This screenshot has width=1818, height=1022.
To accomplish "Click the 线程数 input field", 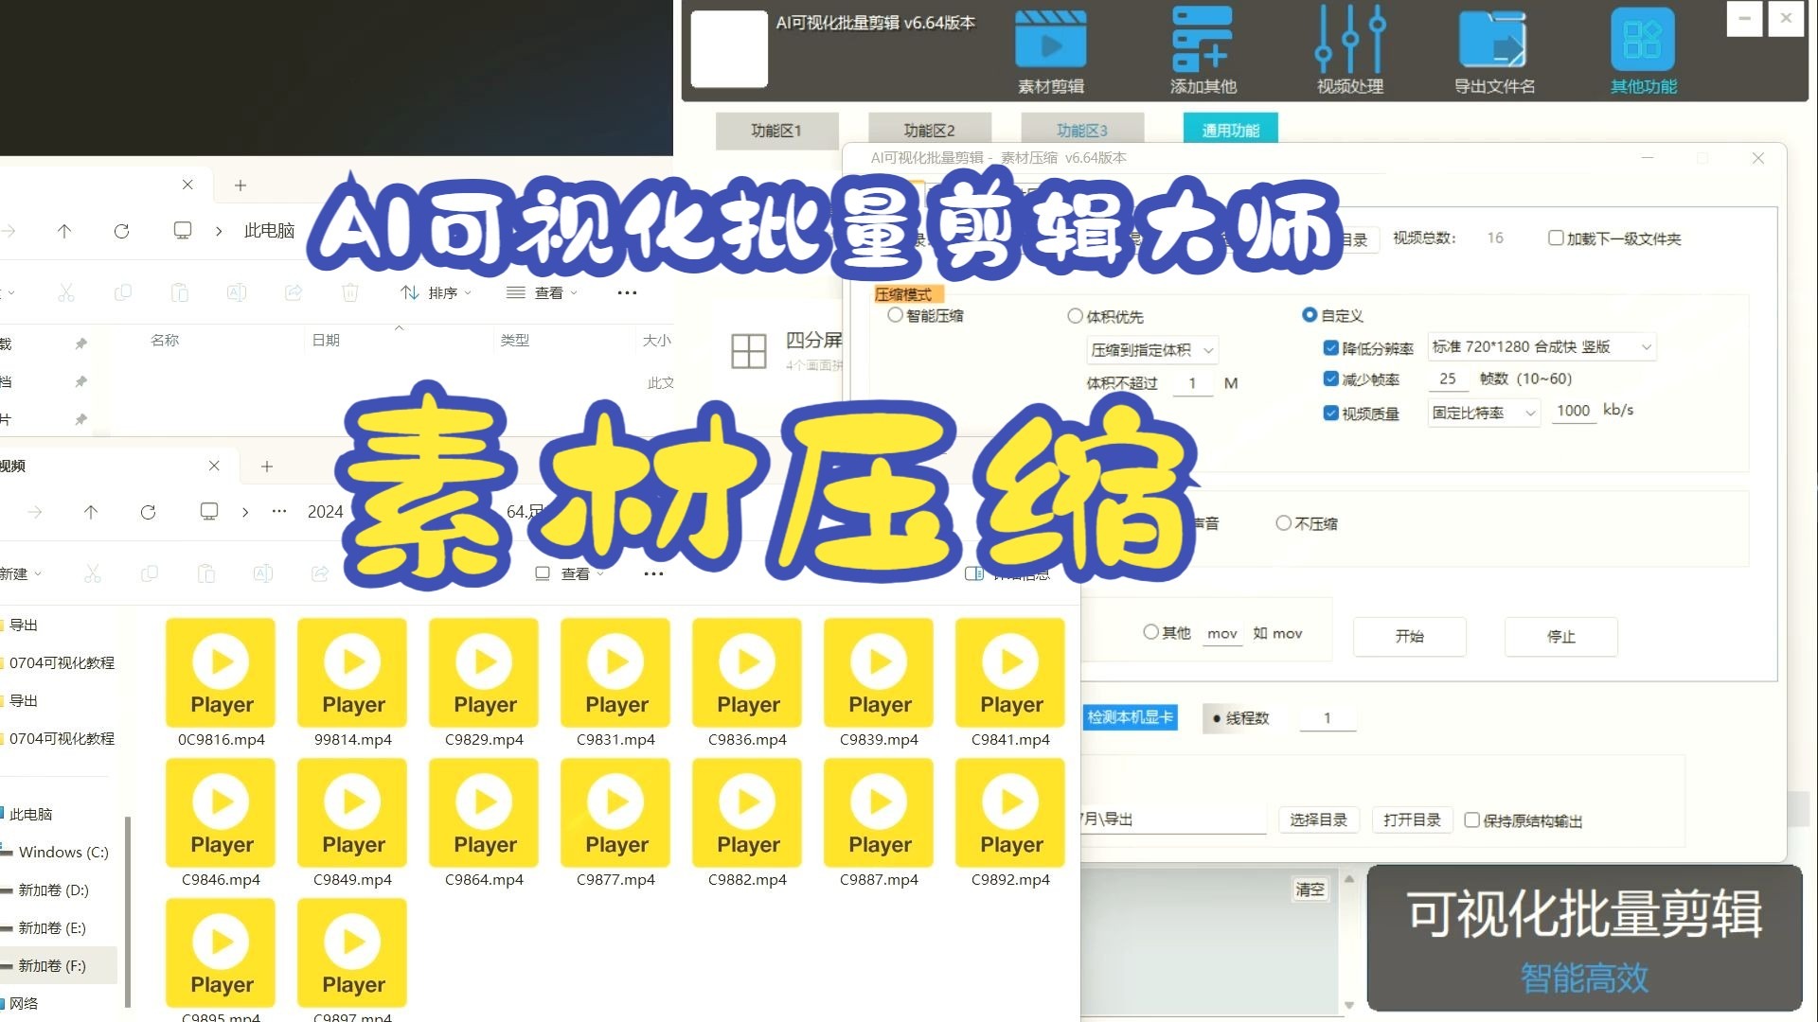I will 1328,718.
